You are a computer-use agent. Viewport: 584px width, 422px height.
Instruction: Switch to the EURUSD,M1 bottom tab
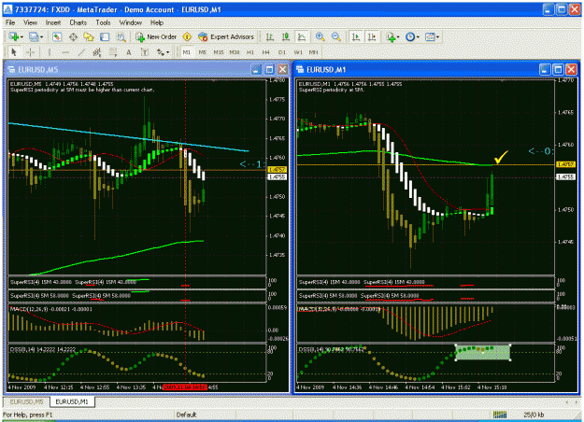[x=72, y=401]
